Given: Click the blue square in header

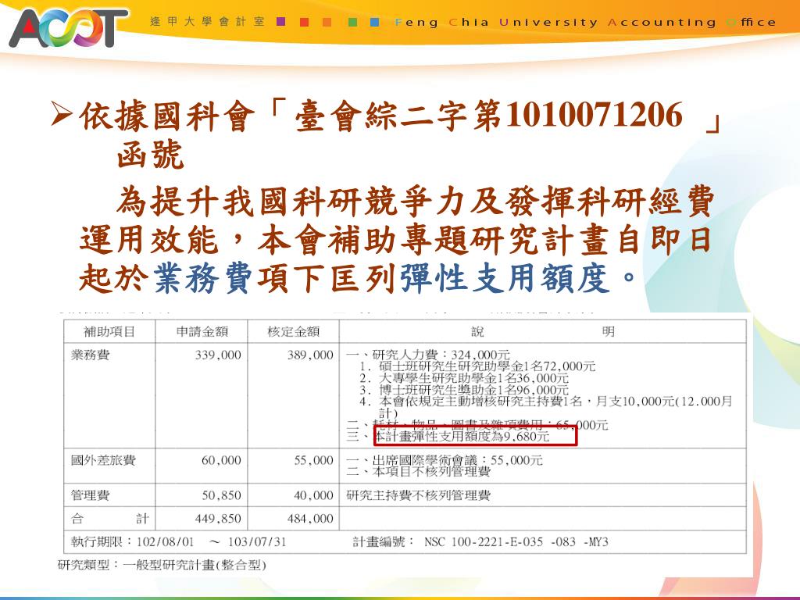Looking at the screenshot, I should 375,22.
